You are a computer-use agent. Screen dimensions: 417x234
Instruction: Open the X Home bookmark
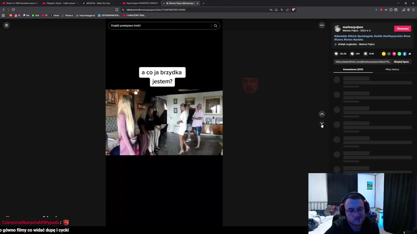tap(55, 15)
